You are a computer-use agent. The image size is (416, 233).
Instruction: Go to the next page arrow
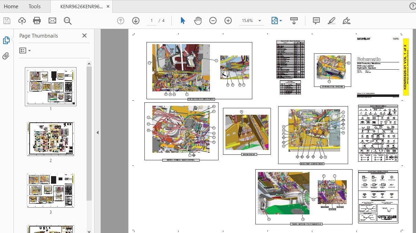click(x=136, y=21)
